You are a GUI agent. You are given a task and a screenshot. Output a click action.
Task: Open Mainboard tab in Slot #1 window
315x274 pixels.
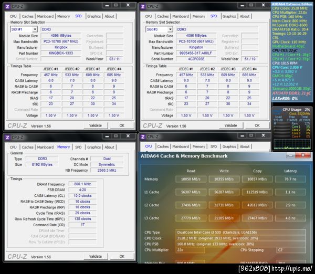(x=45, y=16)
